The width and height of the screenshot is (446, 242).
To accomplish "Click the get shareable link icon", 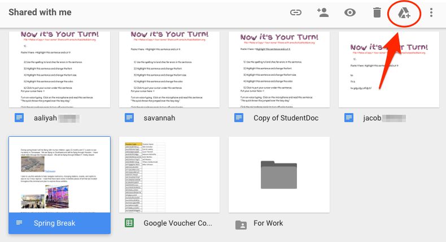I will pos(295,12).
